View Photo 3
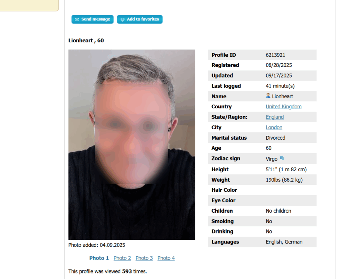Viewport: 356px width, 279px height. click(144, 258)
